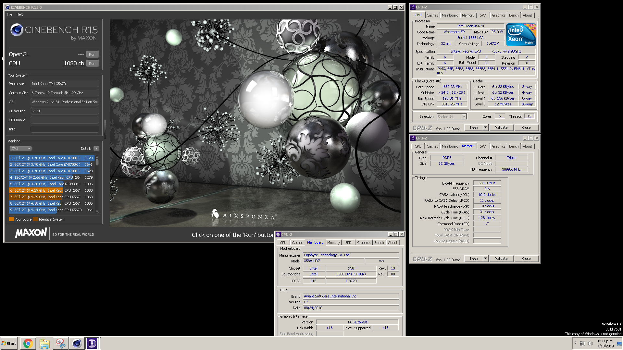Image resolution: width=623 pixels, height=350 pixels.
Task: Click Close in Memory CPU-Z window
Action: pos(526,259)
